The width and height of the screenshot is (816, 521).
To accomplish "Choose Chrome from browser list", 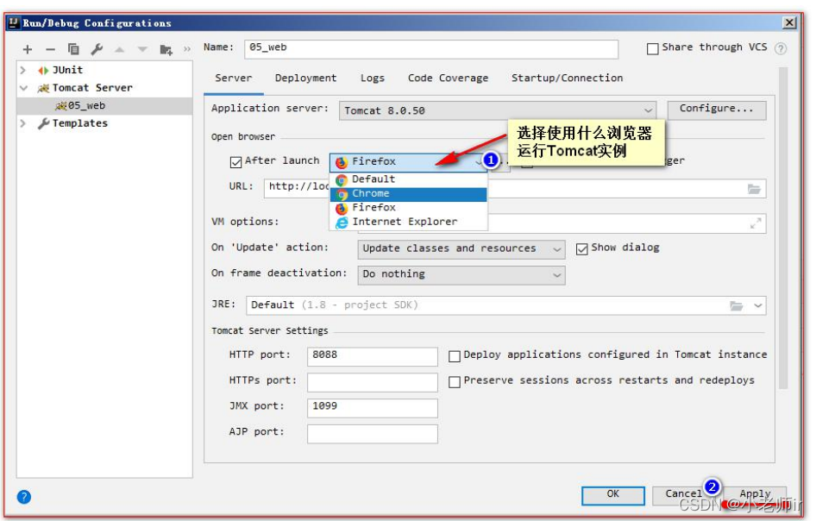I will tap(409, 194).
